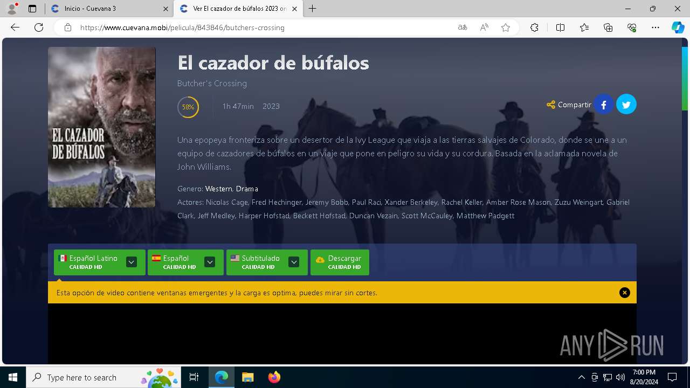
Task: Open the translate page icon
Action: [x=463, y=27]
